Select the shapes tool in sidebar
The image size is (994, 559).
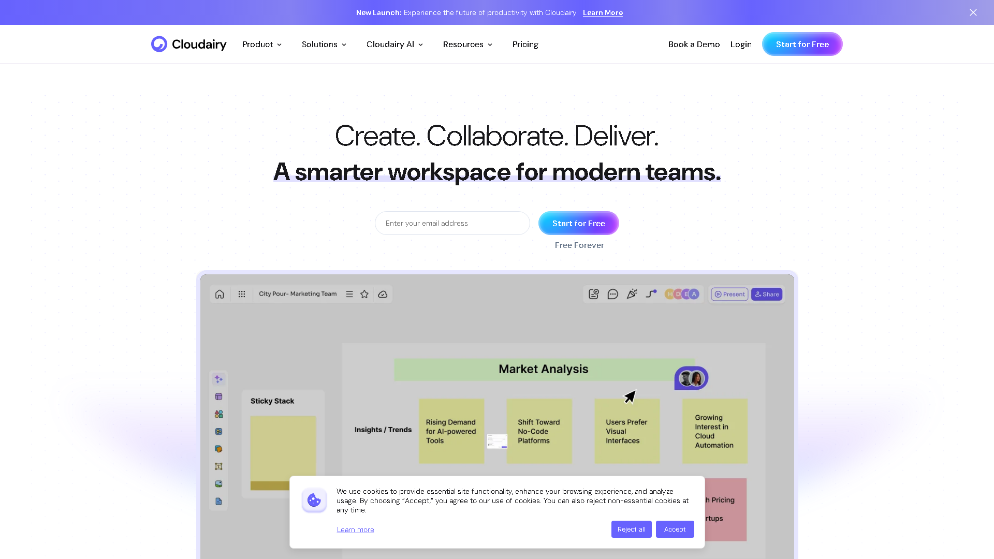point(218,414)
